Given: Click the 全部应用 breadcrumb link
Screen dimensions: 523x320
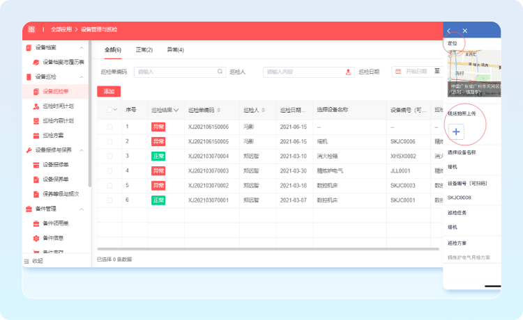Looking at the screenshot, I should click(61, 30).
